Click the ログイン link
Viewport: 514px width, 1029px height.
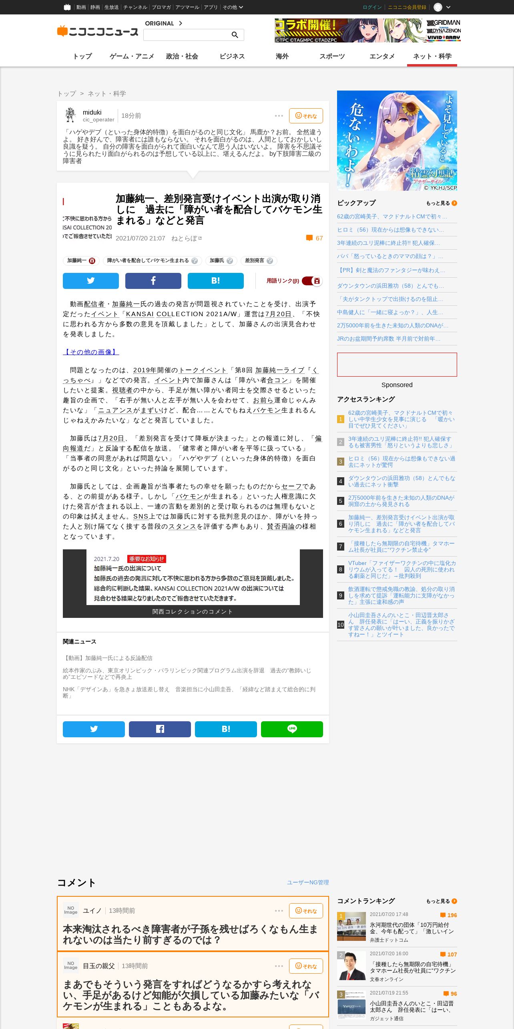[372, 7]
